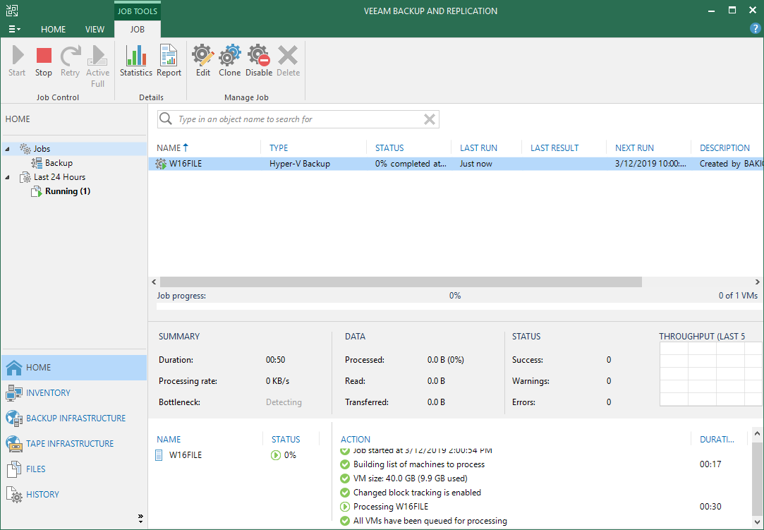This screenshot has width=764, height=530.
Task: Click the DURATION column header
Action: tap(717, 439)
